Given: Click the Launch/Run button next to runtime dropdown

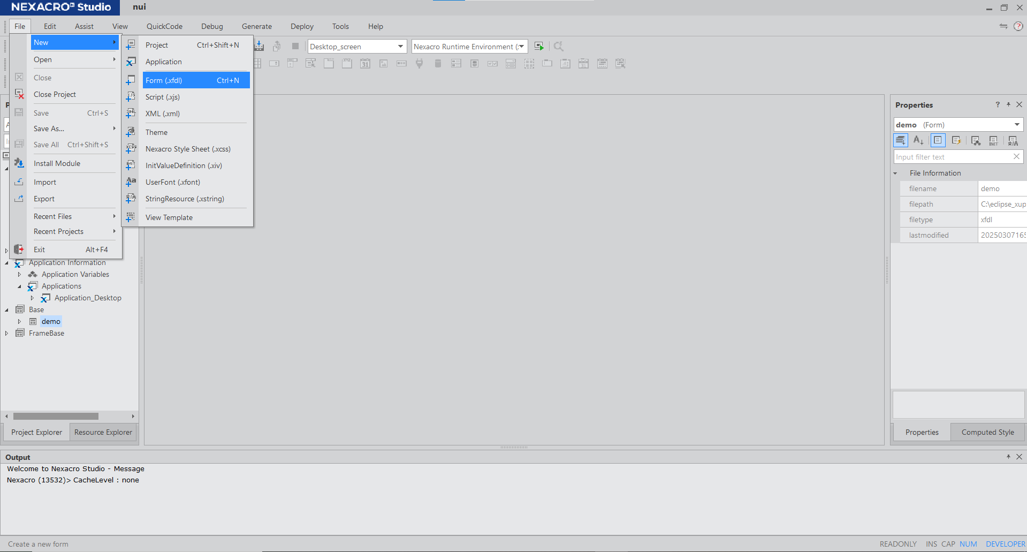Looking at the screenshot, I should click(x=539, y=47).
